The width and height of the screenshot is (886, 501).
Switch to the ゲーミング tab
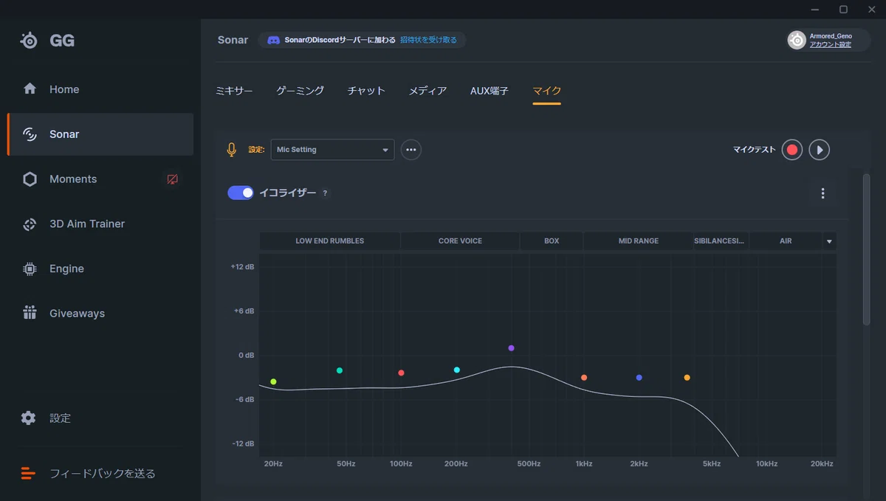coord(300,91)
